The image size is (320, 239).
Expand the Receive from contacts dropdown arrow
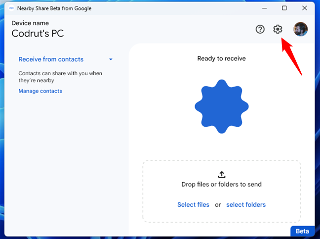click(111, 59)
